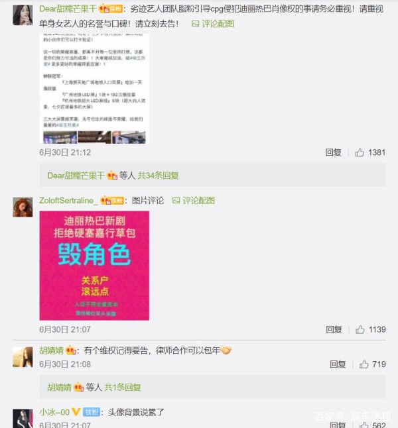Expand 共34条回复 replies thread
The height and width of the screenshot is (428, 398).
click(158, 175)
